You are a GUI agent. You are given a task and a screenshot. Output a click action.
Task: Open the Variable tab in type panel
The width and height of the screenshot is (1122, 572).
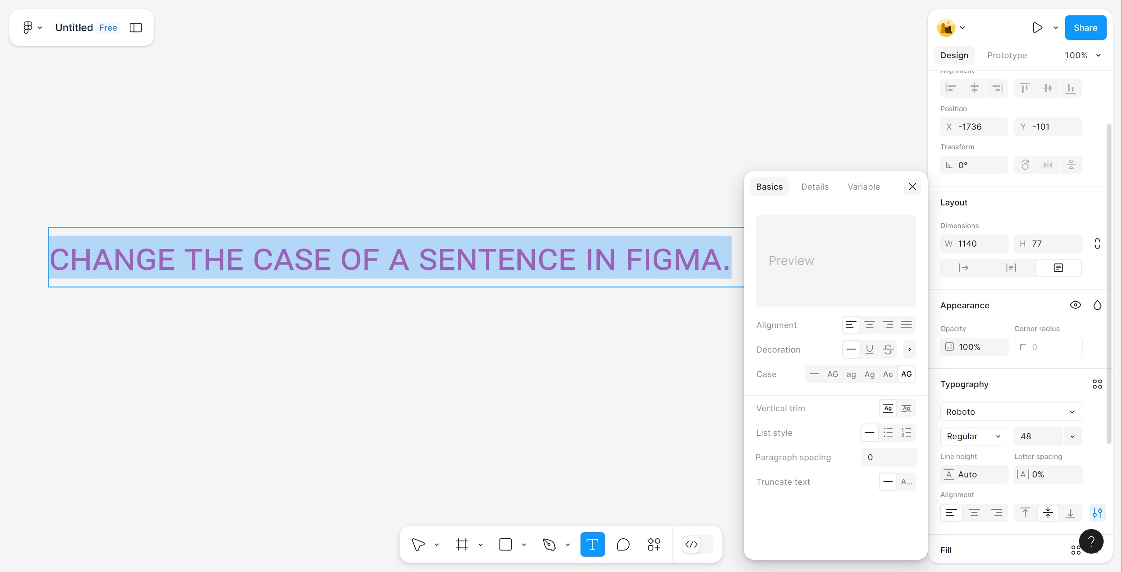pos(864,187)
